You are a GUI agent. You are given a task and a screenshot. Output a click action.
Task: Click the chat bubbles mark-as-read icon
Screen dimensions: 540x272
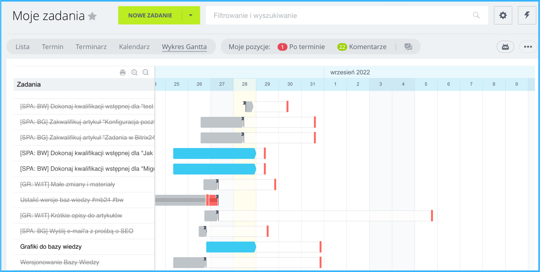pos(408,47)
